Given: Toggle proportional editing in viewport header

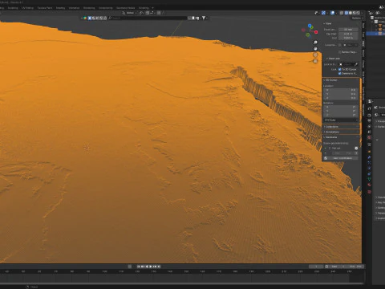Looking at the screenshot, I should coord(159,13).
